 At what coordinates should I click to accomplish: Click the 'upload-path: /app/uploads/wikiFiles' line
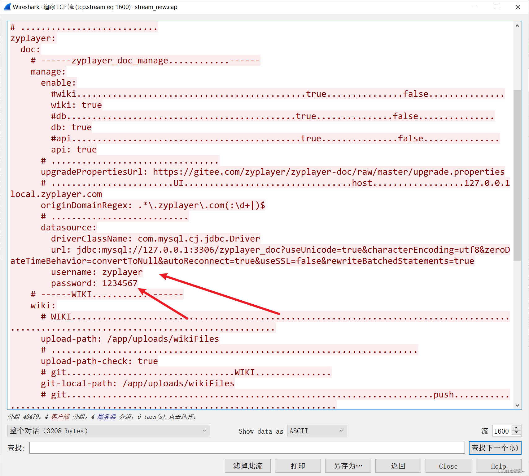coord(130,339)
